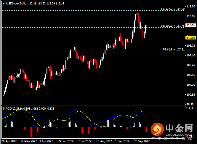The width and height of the screenshot is (197, 144).
Task: Click the blue MACD line peak
Action: [137, 108]
